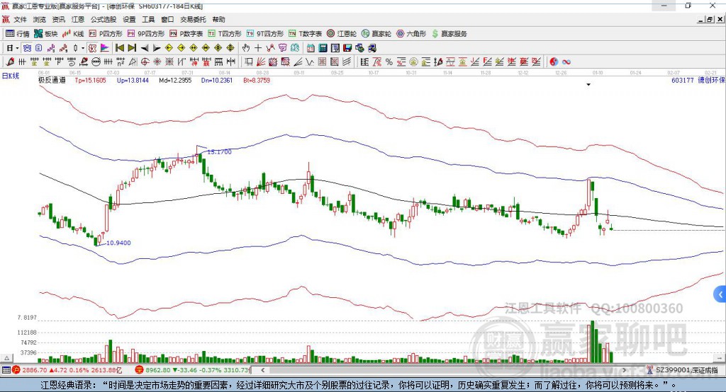
Task: Click the horizontal scrollbar left arrow
Action: pyautogui.click(x=262, y=370)
